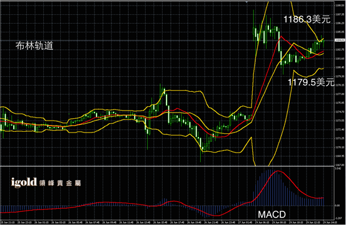Click the separator between price chart and MACD
This screenshot has height=225, width=346.
167,166
